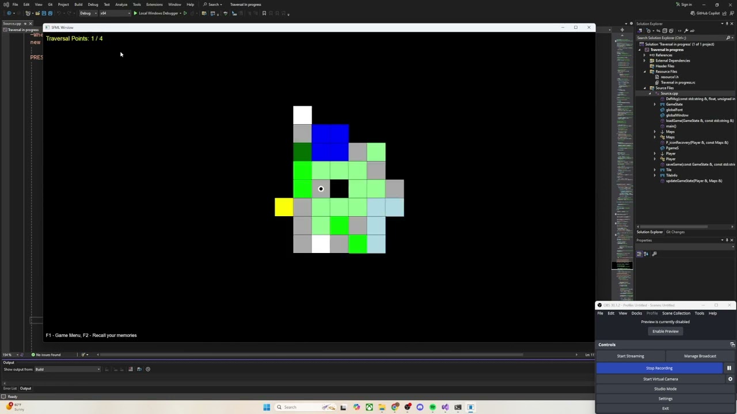Image resolution: width=737 pixels, height=414 pixels.
Task: Expand the TileInfo node
Action: pos(655,175)
